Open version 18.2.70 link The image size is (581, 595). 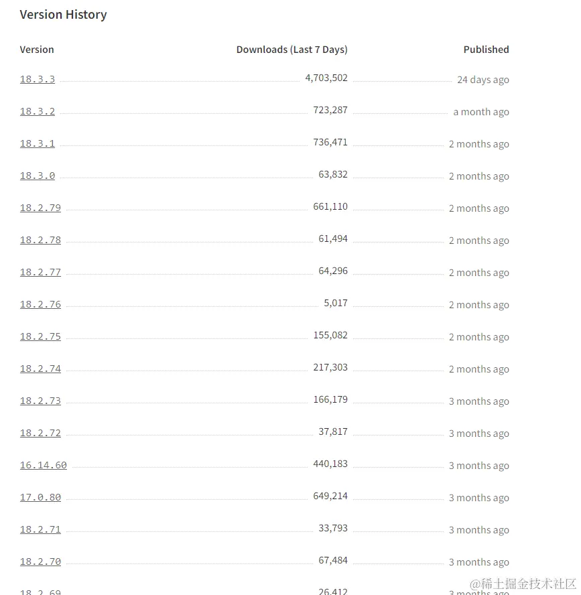[x=40, y=561]
